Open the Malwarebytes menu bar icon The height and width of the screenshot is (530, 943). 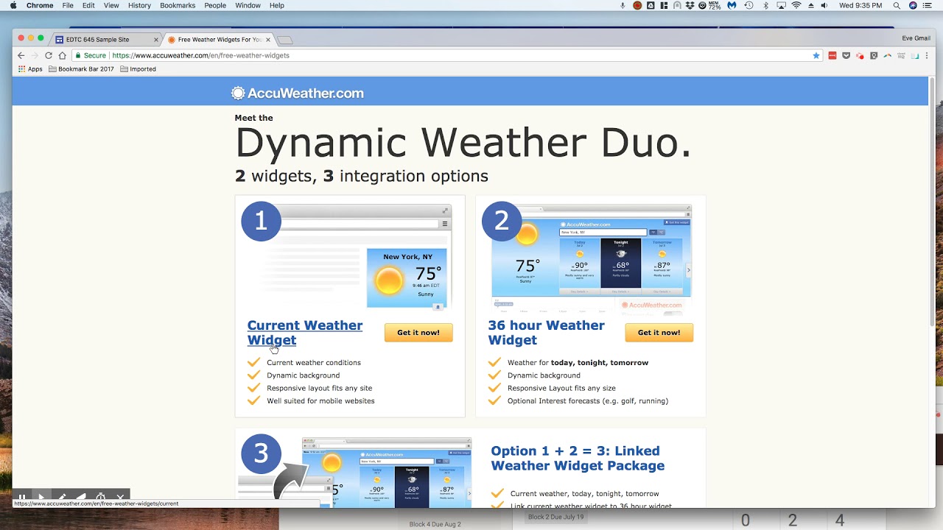pyautogui.click(x=732, y=5)
